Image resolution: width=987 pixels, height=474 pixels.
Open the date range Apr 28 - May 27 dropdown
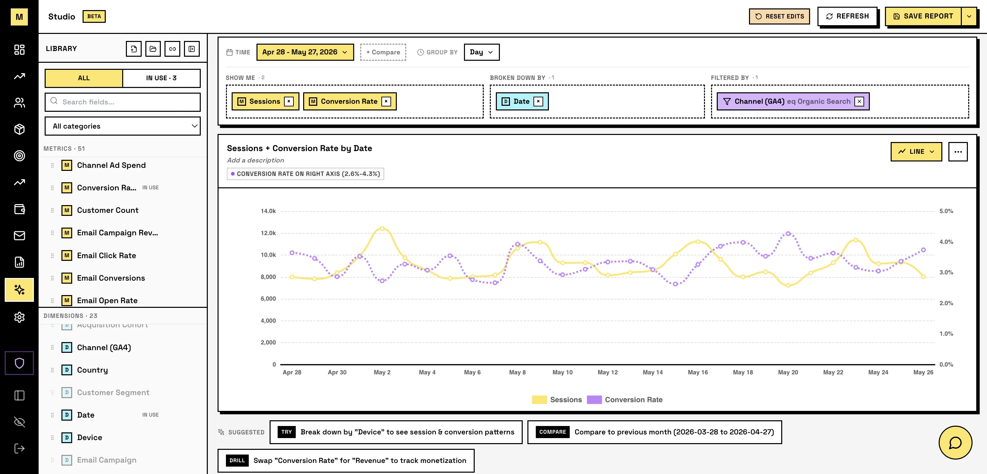(305, 52)
